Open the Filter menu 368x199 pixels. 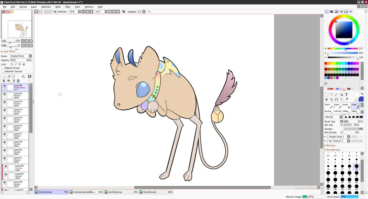coord(68,7)
